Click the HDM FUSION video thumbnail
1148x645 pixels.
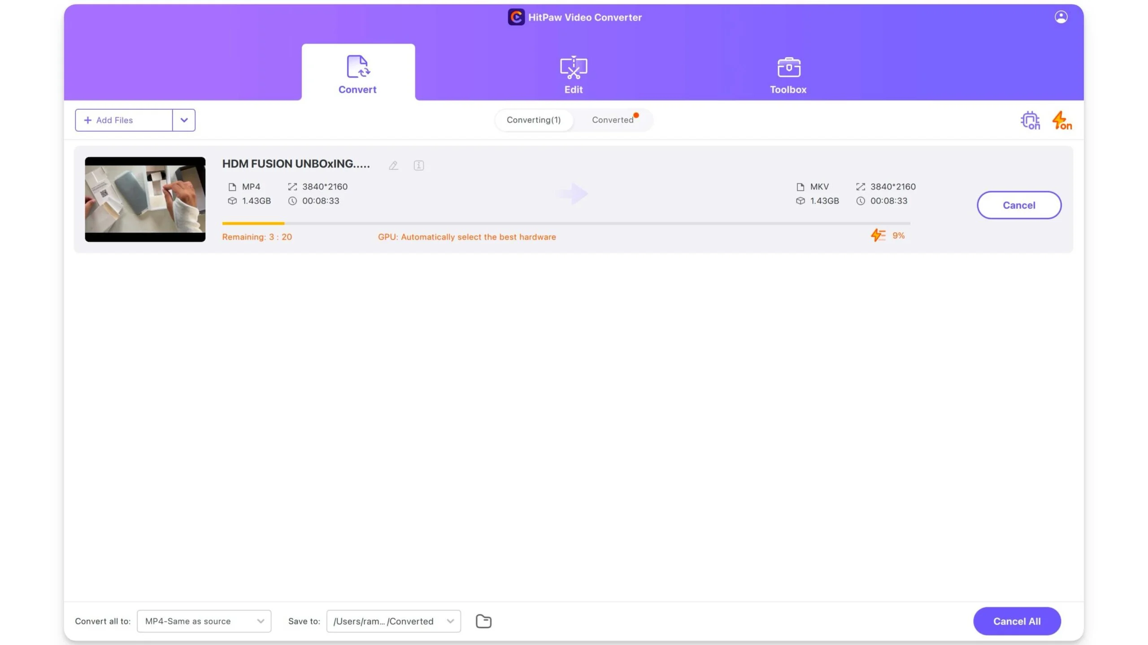[x=145, y=199]
